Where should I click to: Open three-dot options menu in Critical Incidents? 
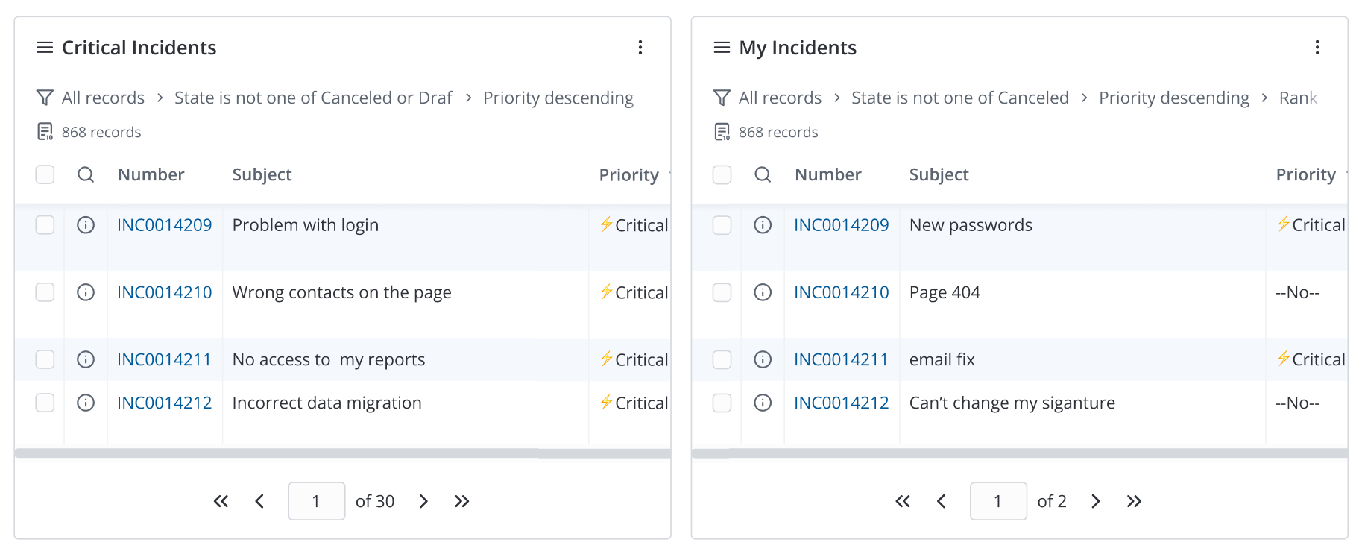[x=640, y=48]
